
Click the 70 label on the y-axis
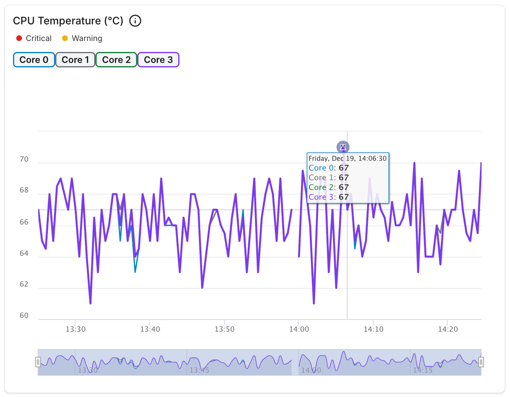pyautogui.click(x=24, y=160)
